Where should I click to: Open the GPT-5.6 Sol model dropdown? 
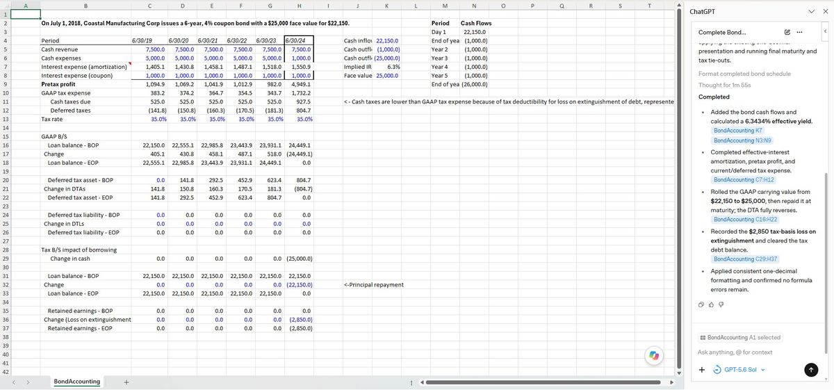coord(741,369)
